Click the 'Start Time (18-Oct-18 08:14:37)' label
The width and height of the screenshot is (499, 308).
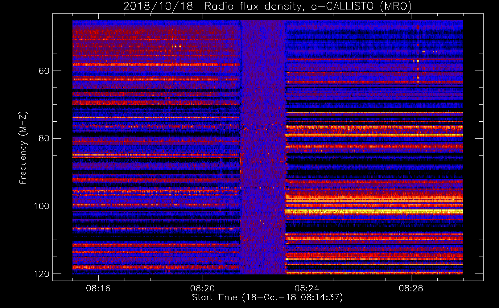[267, 298]
